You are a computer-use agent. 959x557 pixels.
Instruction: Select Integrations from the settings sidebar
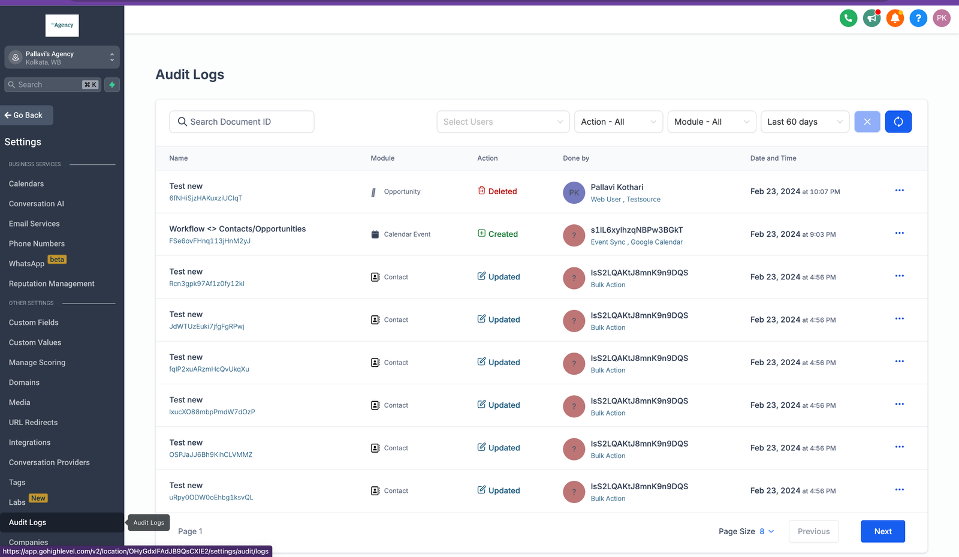coord(30,442)
